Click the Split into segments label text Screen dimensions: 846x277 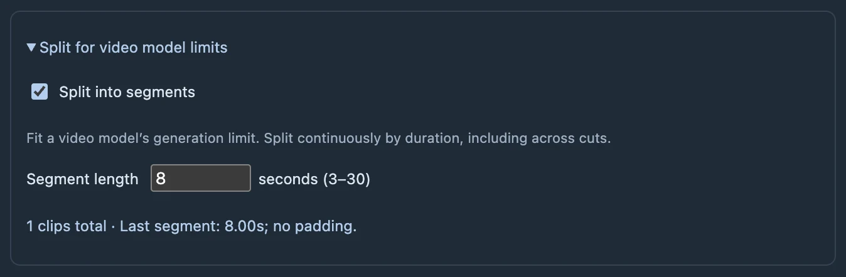tap(127, 92)
